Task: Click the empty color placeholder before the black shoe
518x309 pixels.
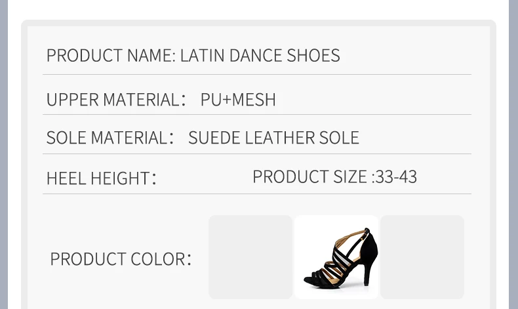Action: pyautogui.click(x=250, y=257)
